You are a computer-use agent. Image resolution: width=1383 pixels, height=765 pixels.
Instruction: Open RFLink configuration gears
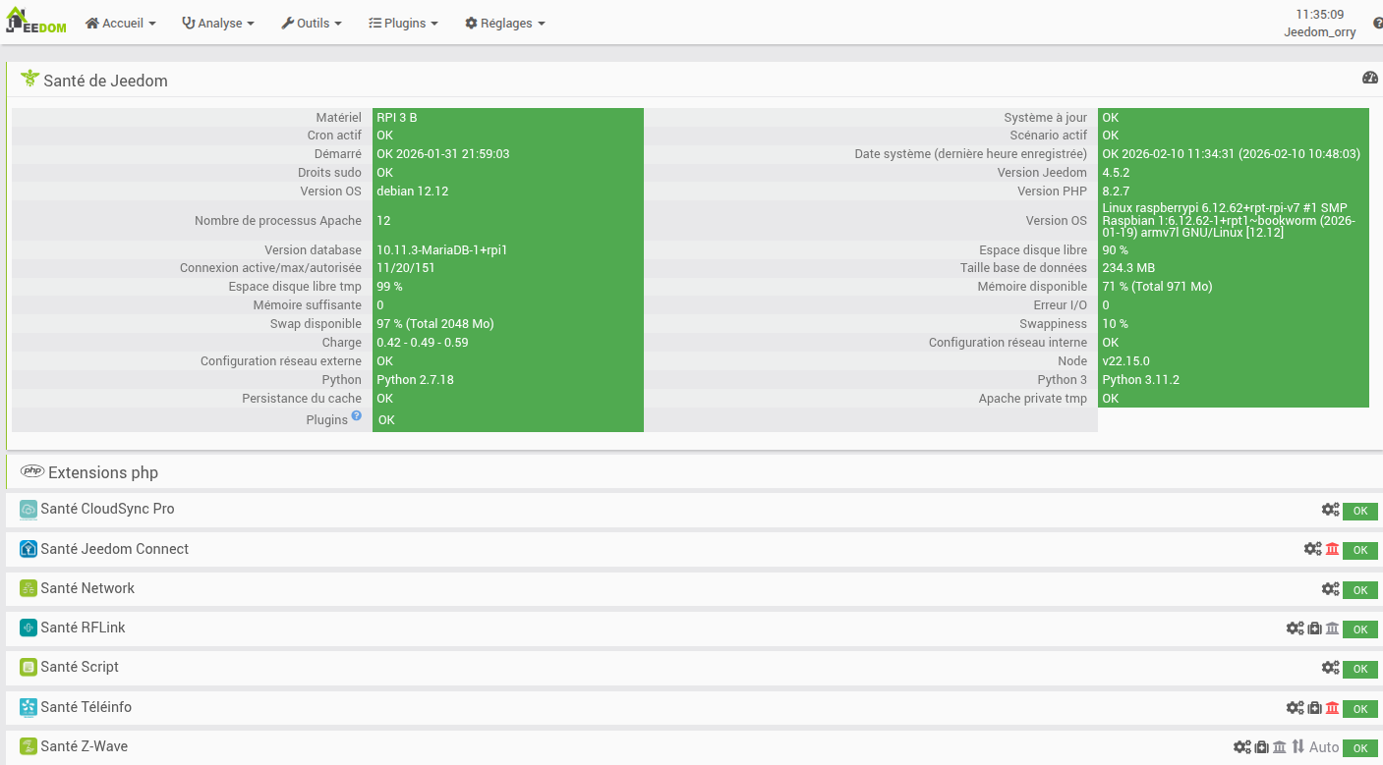click(1295, 628)
